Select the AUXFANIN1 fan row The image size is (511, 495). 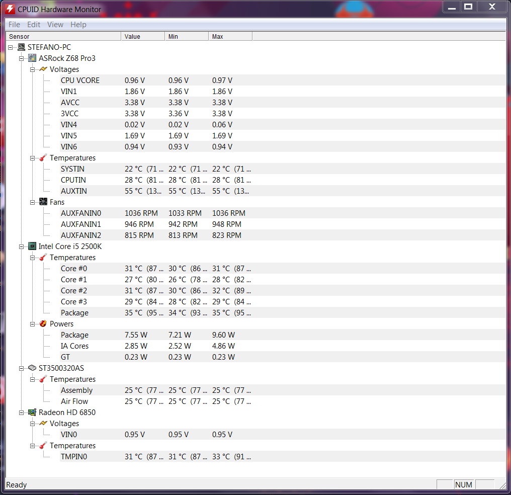tap(283, 224)
